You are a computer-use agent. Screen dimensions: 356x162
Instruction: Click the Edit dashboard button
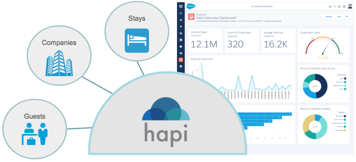pos(339,17)
